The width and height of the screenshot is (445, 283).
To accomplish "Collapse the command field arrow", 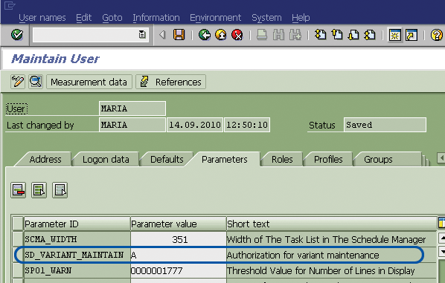I will click(x=162, y=35).
